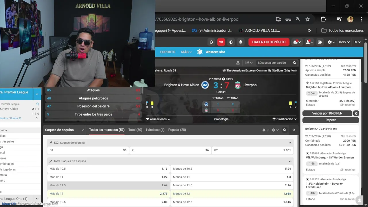The image size is (368, 207).
Task: Select G2 odds 1.001
Action: (x=252, y=150)
